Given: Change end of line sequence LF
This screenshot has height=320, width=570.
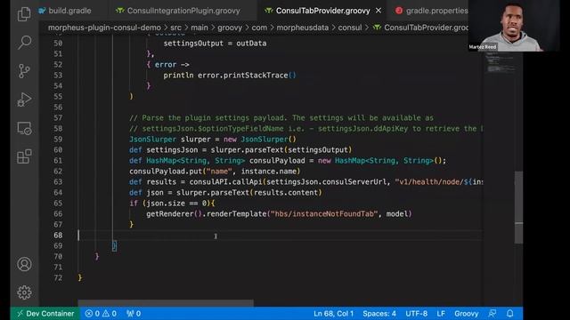Looking at the screenshot, I should pos(441,314).
